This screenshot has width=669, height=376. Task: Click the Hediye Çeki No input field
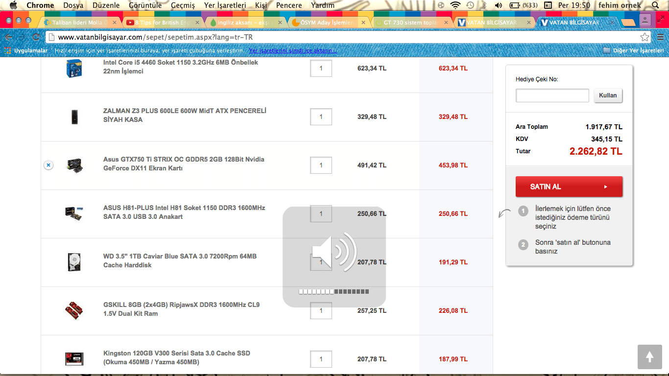552,95
